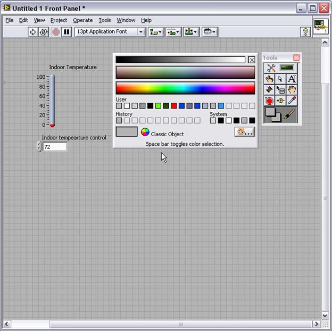Pick the red swatch in User colors
Image resolution: width=332 pixels, height=331 pixels.
[x=174, y=106]
